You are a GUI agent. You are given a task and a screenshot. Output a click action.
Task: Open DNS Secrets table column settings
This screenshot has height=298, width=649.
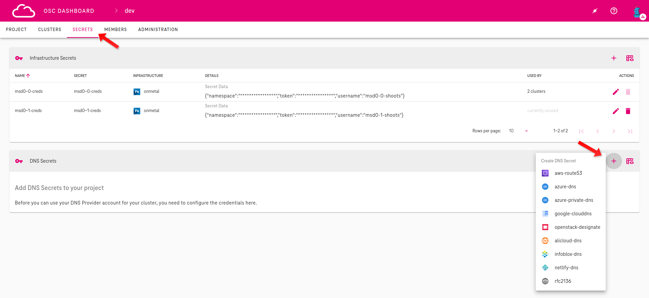(x=630, y=161)
